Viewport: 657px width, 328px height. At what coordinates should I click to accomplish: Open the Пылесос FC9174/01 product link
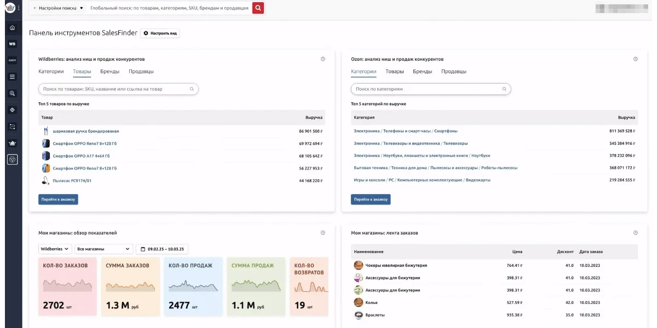pyautogui.click(x=72, y=180)
